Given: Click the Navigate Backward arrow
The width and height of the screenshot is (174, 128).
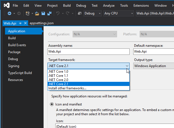Looking at the screenshot, I should tap(9, 13).
